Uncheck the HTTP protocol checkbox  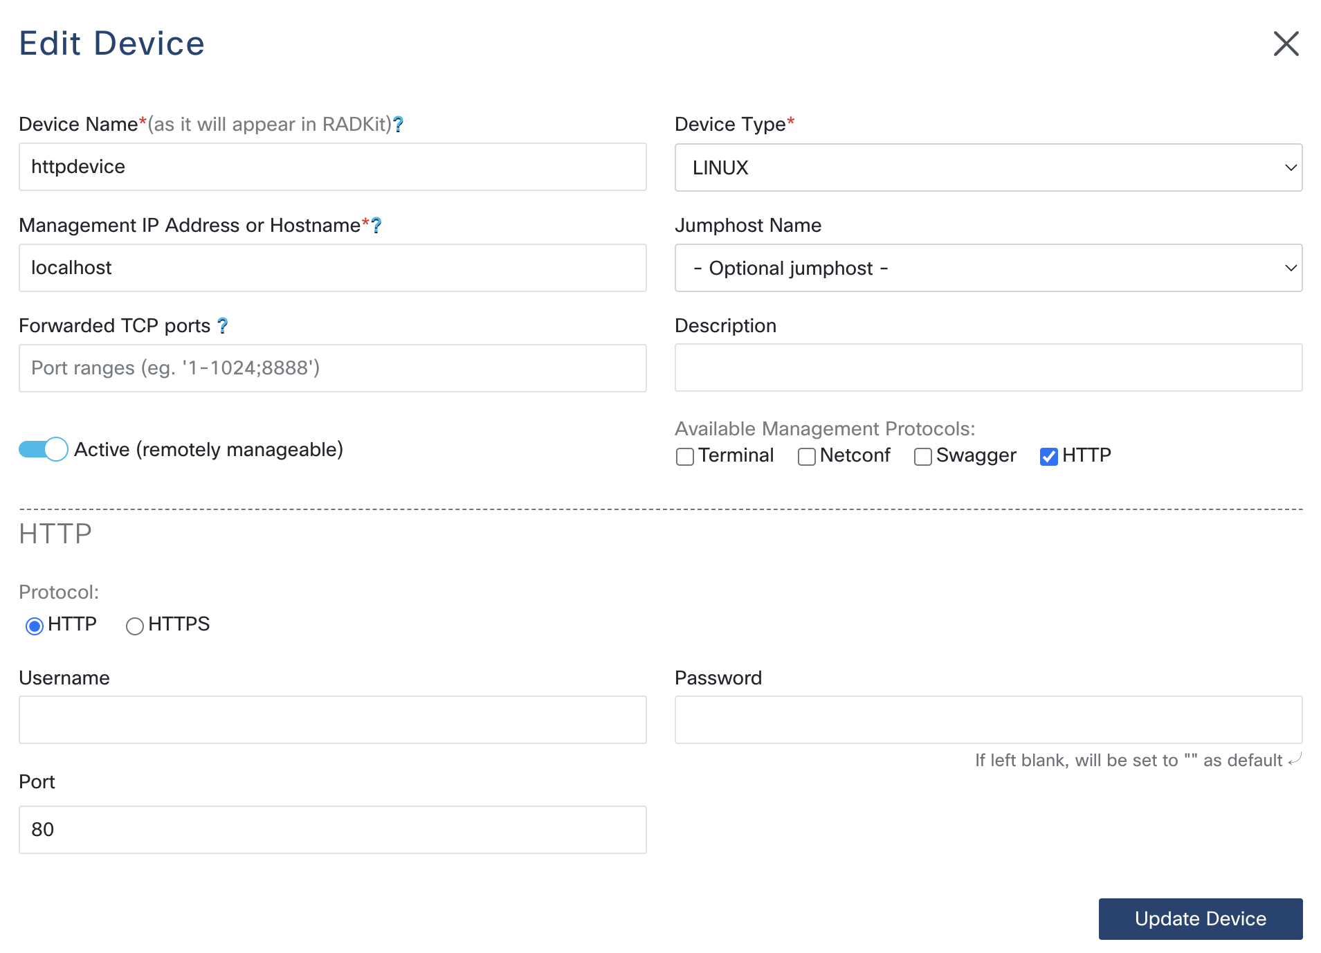coord(1049,457)
